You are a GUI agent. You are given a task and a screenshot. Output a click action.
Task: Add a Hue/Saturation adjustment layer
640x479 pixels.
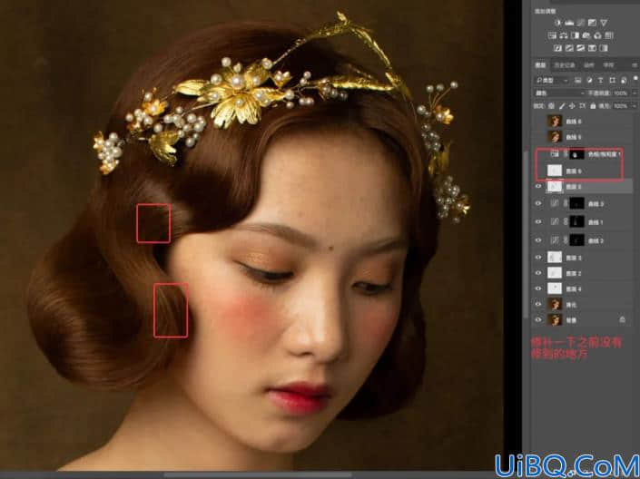552,35
